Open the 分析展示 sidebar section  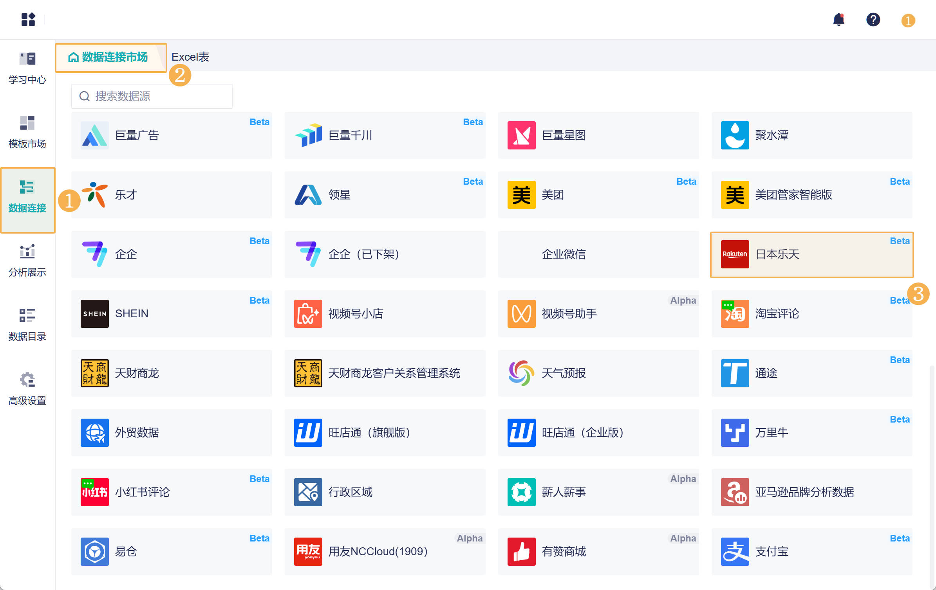click(27, 261)
